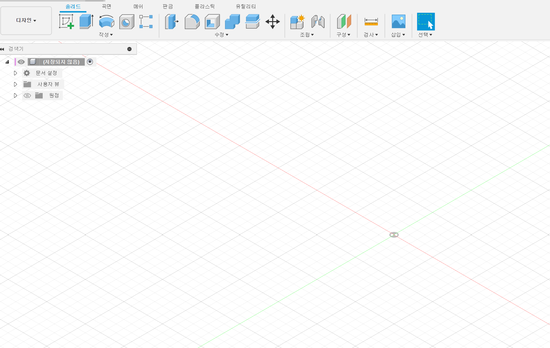Click the Select tool icon
The width and height of the screenshot is (550, 348).
[x=426, y=21]
